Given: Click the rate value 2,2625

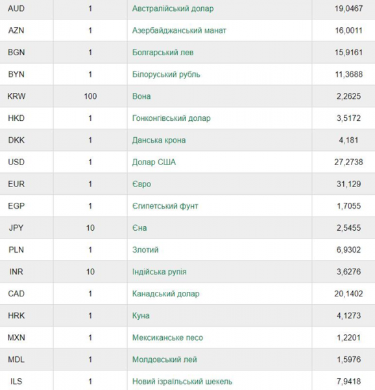Looking at the screenshot, I should (x=348, y=96).
